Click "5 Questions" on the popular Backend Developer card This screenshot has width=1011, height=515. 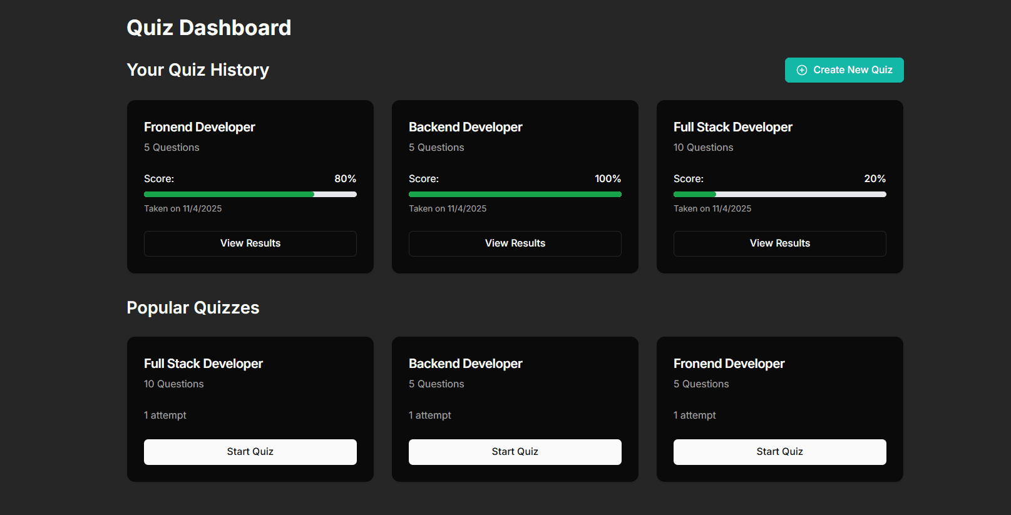tap(436, 384)
